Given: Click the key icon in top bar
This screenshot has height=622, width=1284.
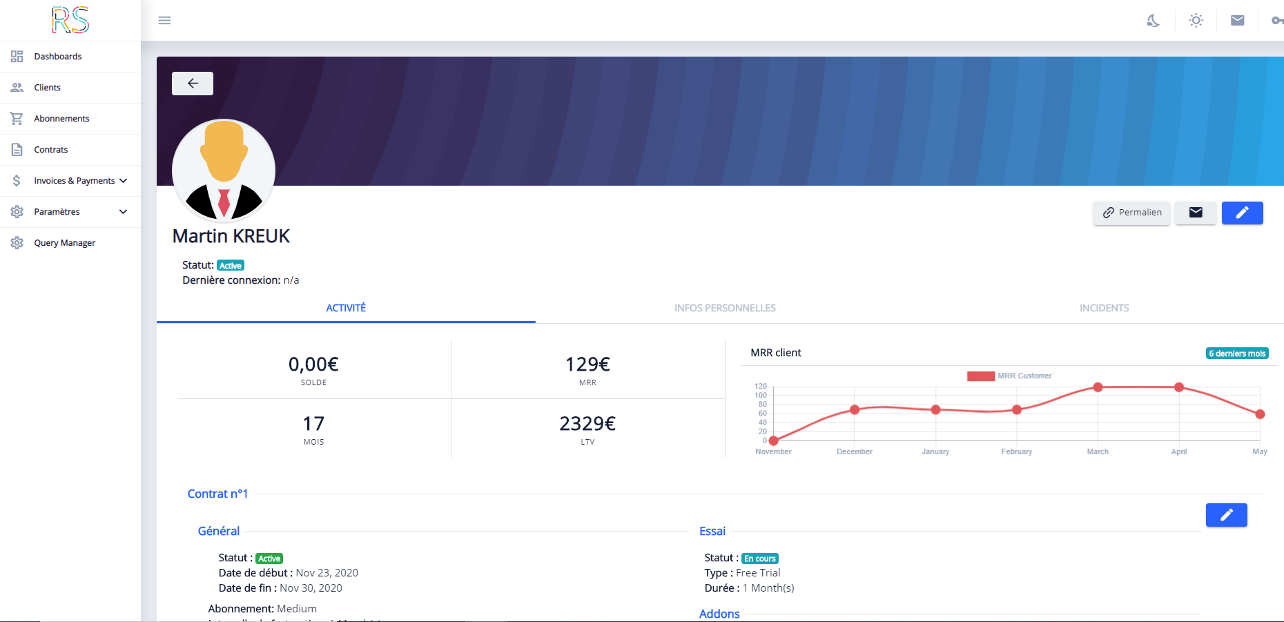Looking at the screenshot, I should pyautogui.click(x=1277, y=21).
